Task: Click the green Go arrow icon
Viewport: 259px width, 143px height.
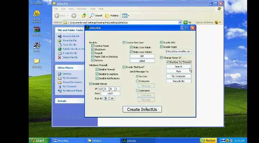Action: tap(185, 22)
